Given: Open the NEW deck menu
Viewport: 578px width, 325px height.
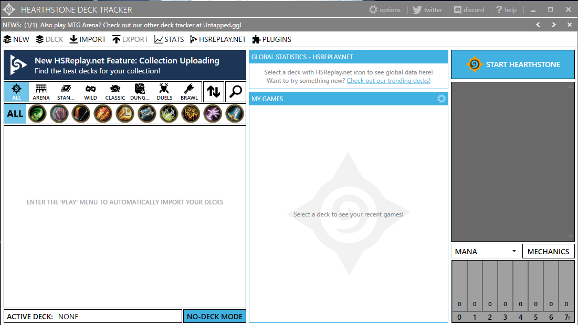Looking at the screenshot, I should tap(16, 39).
